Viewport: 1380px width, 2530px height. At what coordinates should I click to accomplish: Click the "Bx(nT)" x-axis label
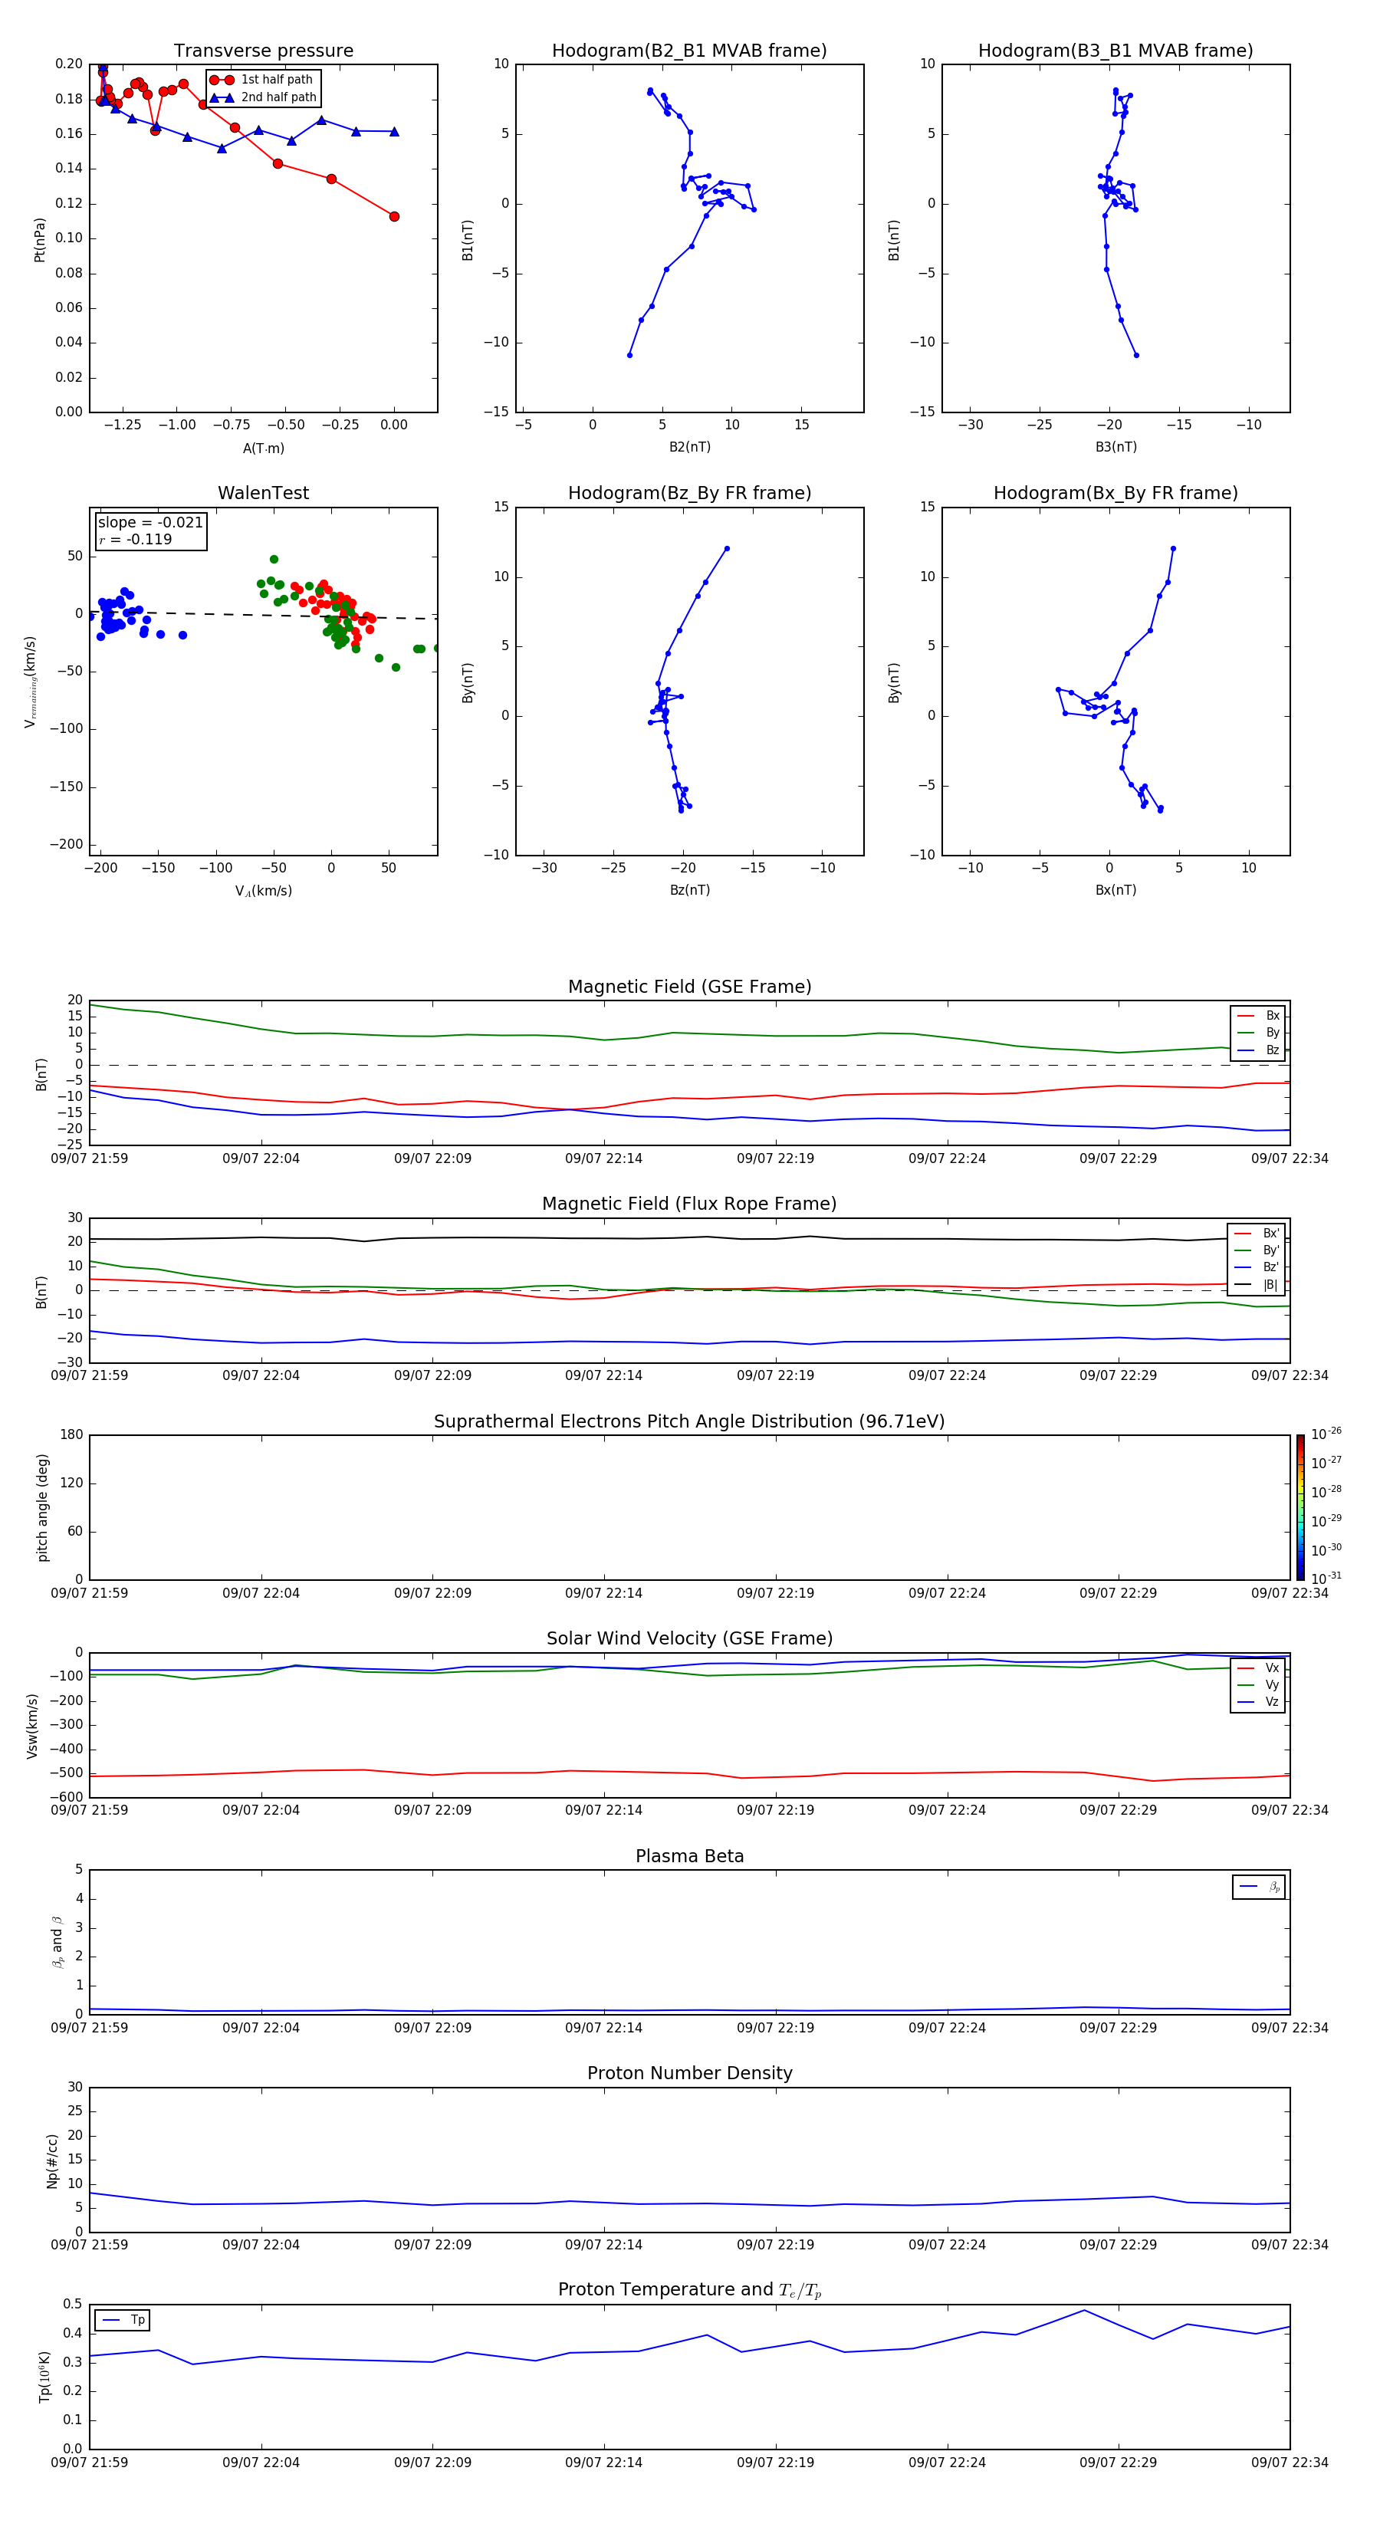[1115, 891]
